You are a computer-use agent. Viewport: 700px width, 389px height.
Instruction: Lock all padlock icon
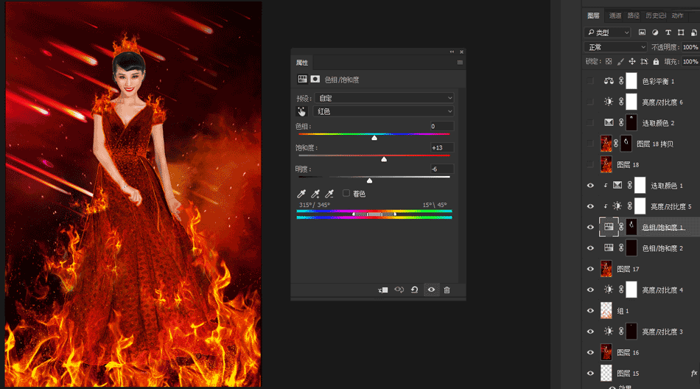coord(656,62)
